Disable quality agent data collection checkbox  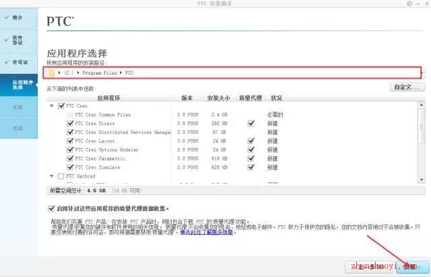(x=51, y=208)
